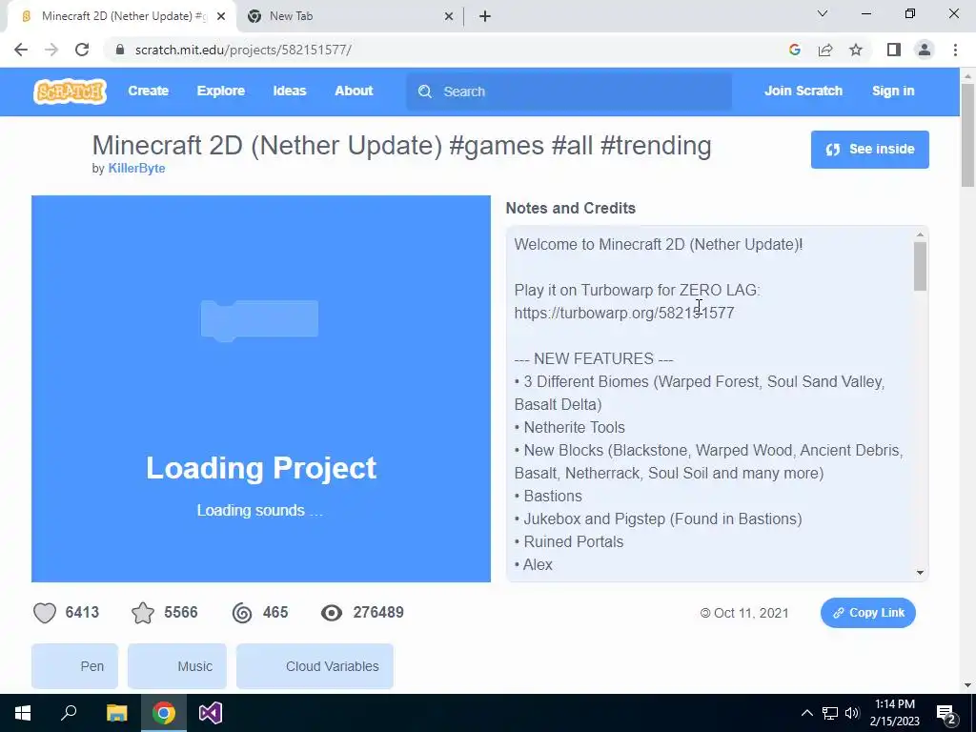Open the About menu item
The width and height of the screenshot is (976, 732).
354,91
